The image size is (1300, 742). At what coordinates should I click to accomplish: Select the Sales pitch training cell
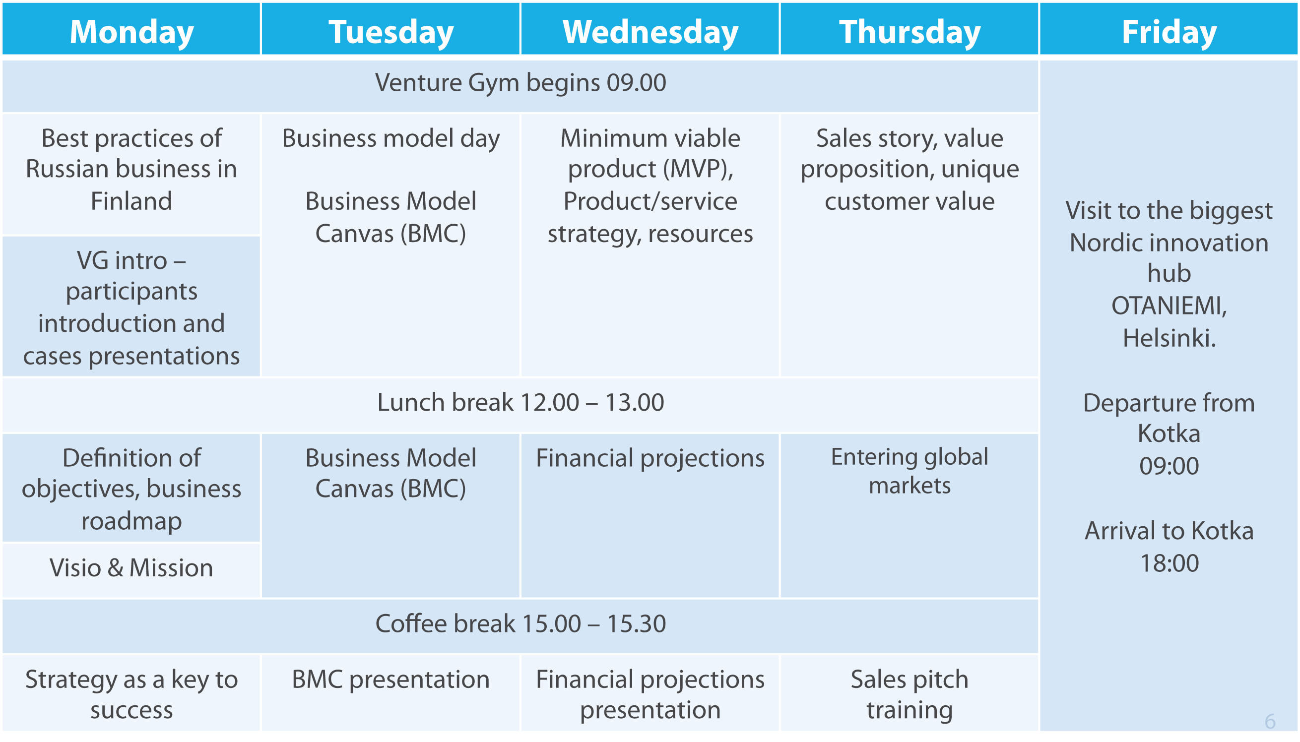click(x=910, y=693)
